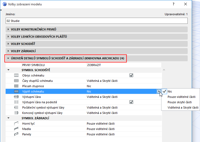Select the Panely row label
The height and width of the screenshot is (142, 200).
coord(27,134)
